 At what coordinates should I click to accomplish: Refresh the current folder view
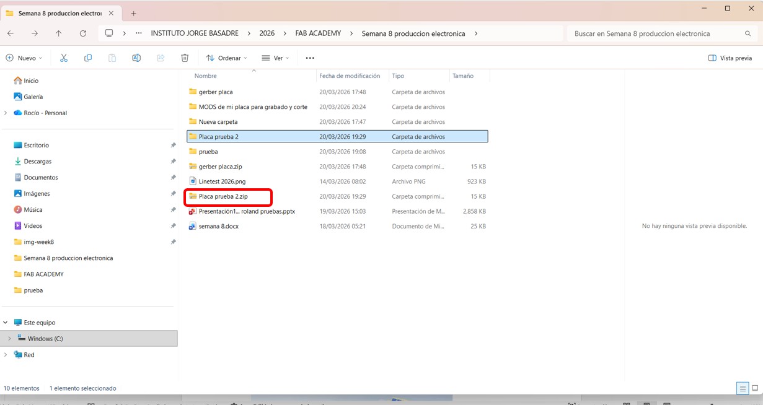(x=83, y=33)
